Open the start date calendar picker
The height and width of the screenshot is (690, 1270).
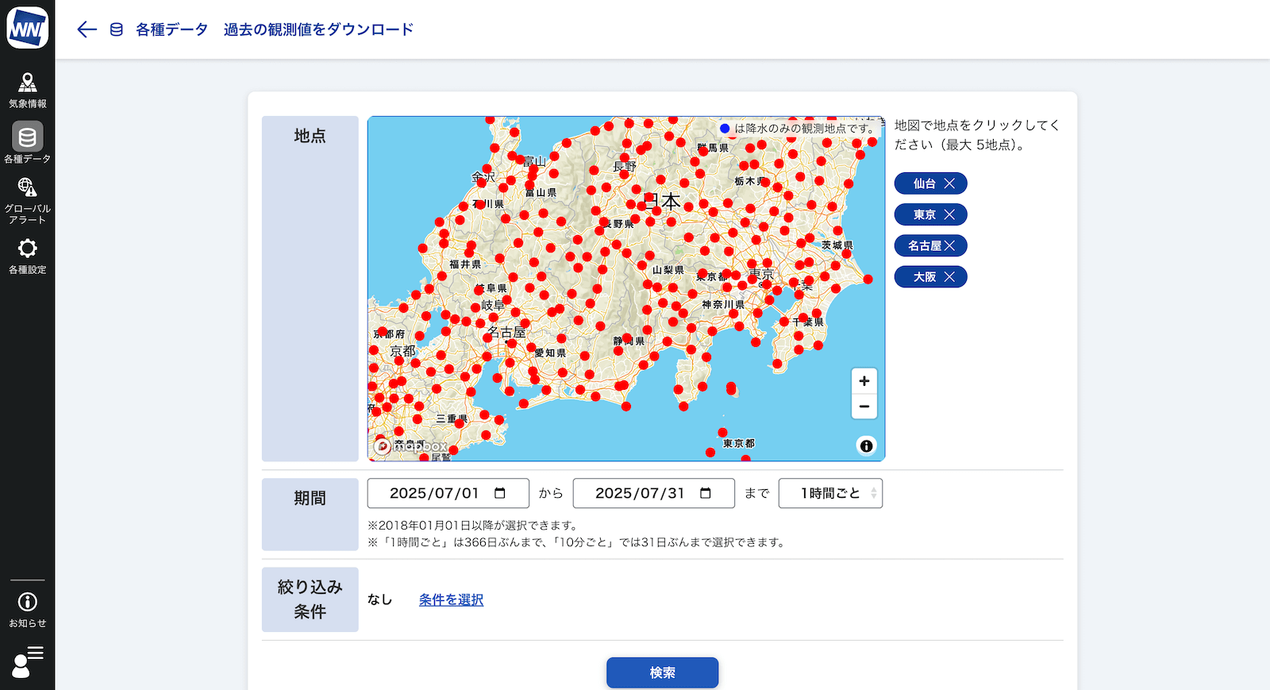pos(500,493)
